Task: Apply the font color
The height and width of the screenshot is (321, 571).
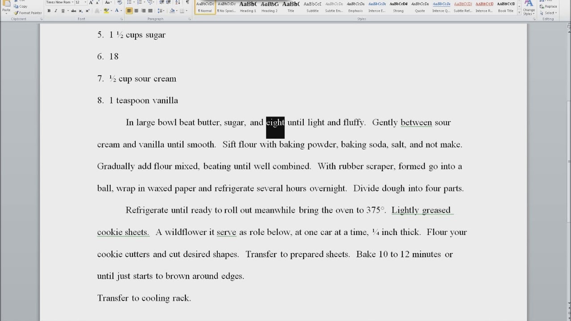Action: 117,11
